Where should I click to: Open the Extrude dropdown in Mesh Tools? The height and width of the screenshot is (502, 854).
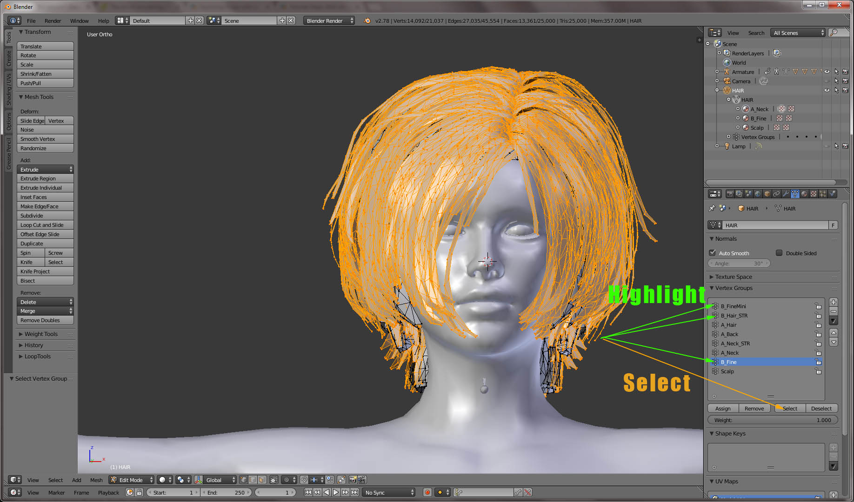point(45,169)
